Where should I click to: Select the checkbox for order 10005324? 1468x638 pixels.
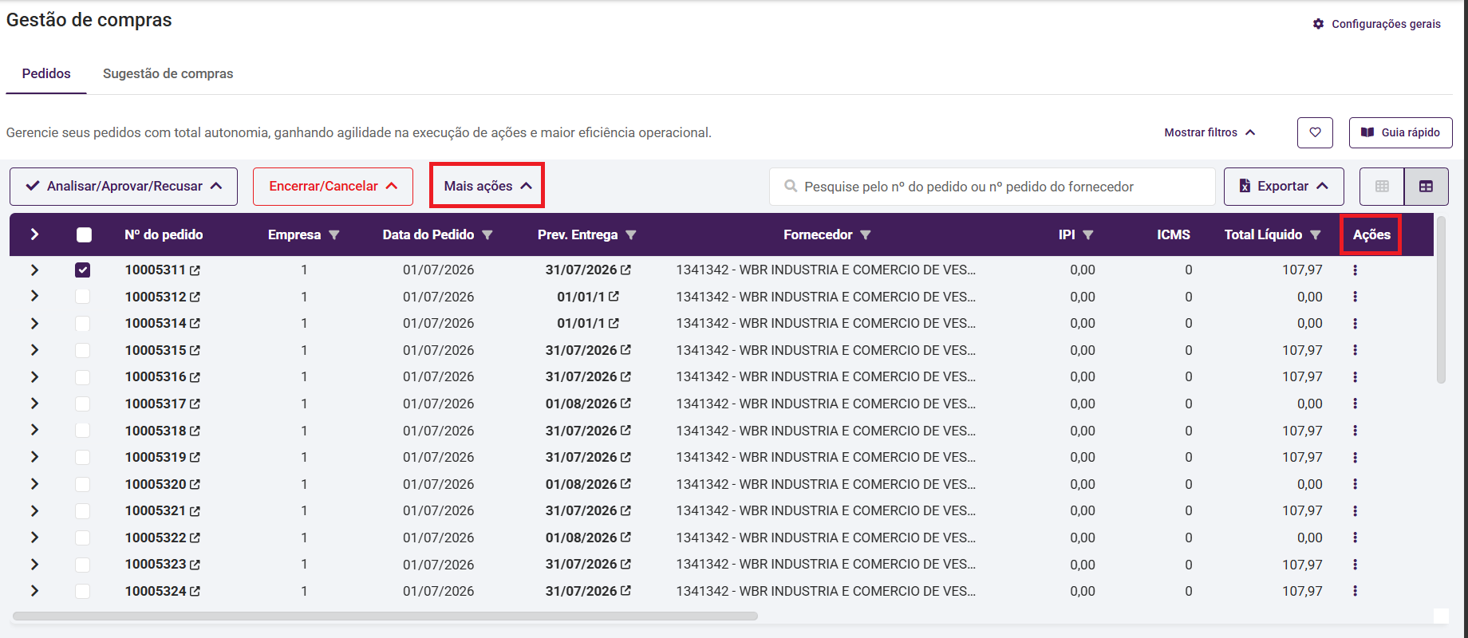click(83, 591)
